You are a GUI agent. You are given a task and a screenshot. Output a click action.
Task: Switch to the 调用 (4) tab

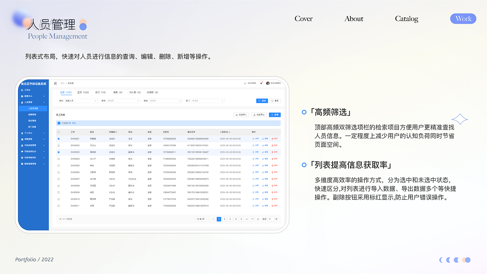click(118, 92)
